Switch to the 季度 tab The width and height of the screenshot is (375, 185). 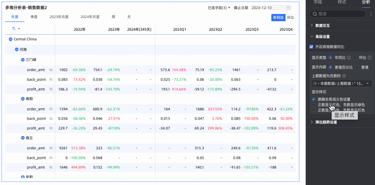point(34,17)
